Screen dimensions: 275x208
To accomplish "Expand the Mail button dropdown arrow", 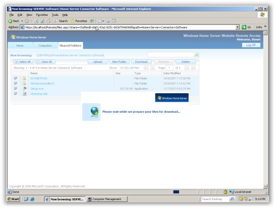I will point(103,21).
